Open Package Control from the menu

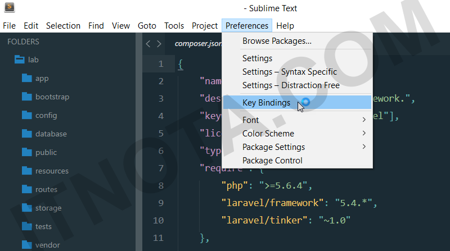(298, 160)
